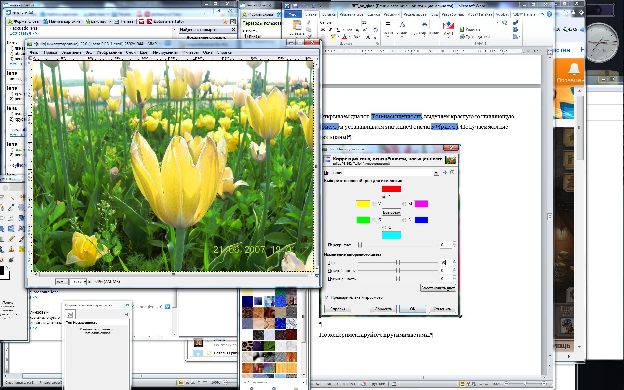Toggle Предварительный просмотр checkbox
This screenshot has width=624, height=390.
tap(327, 297)
